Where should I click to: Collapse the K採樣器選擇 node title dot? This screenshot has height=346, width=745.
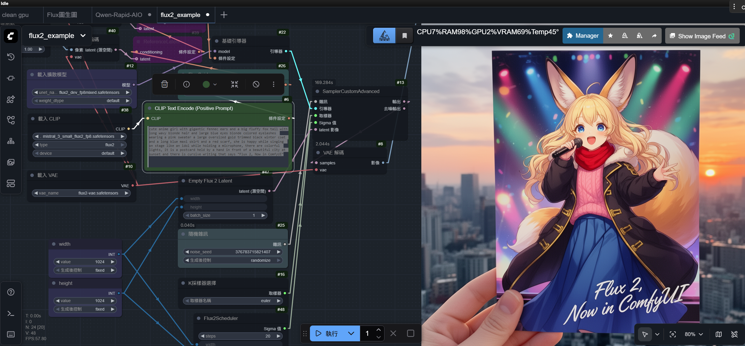pos(183,283)
